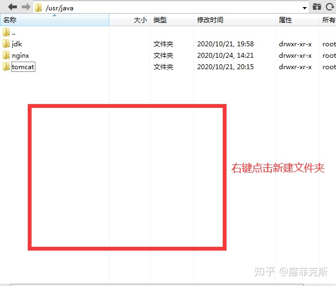Click the 文件夹 type of tomcat
Viewport: 336px width, 286px height.
pos(163,67)
